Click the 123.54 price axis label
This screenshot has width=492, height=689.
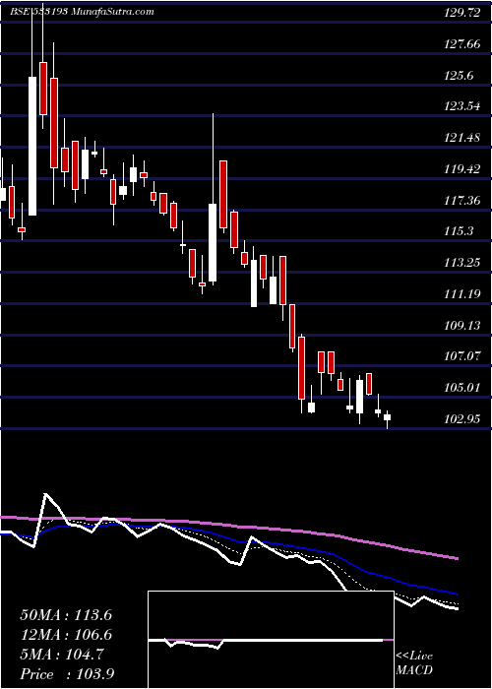pos(461,106)
